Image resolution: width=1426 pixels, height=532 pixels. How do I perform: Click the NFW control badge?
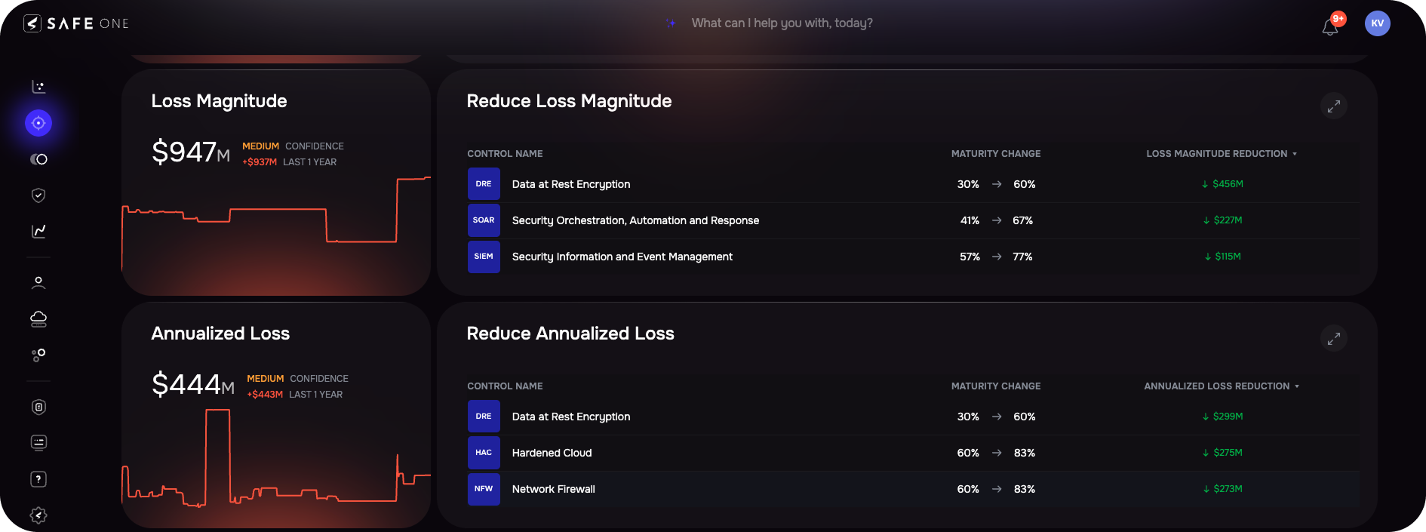point(484,489)
